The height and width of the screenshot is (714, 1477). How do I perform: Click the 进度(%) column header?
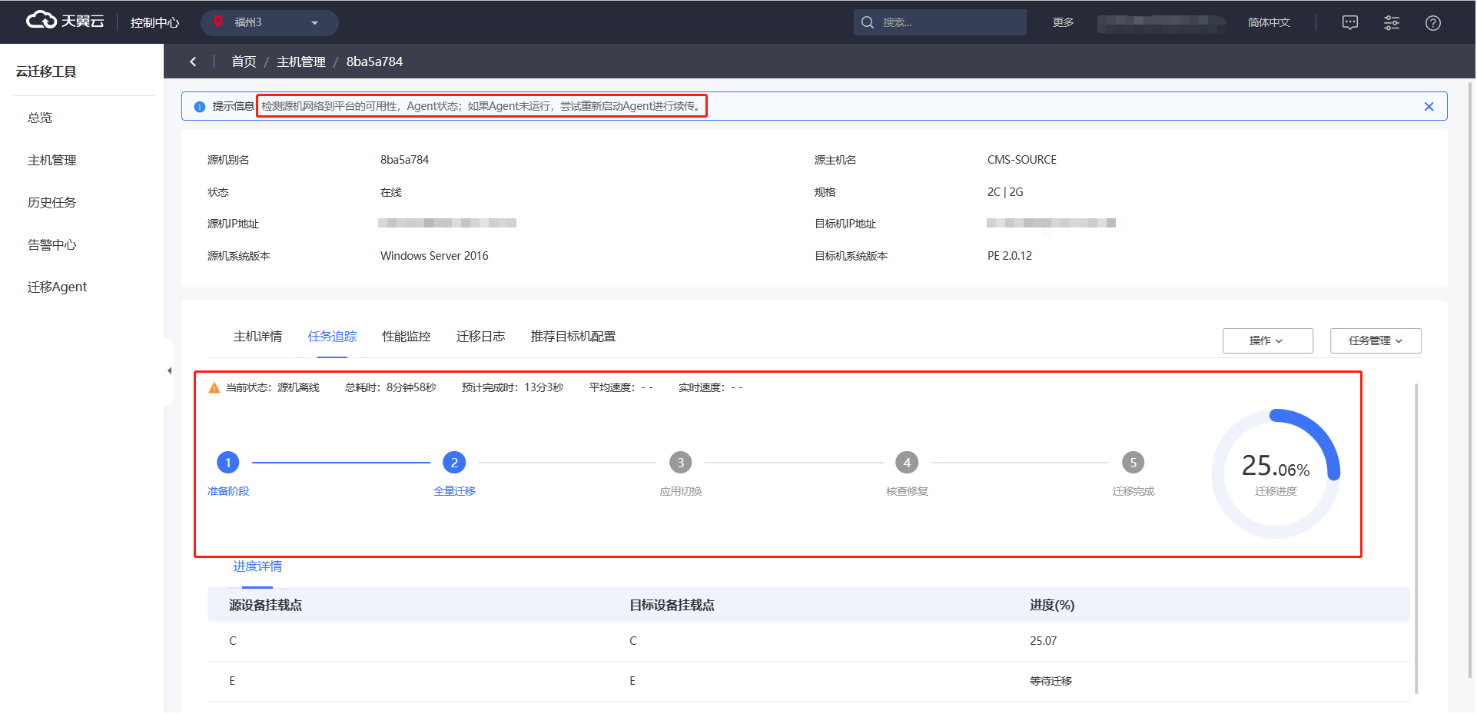(x=1052, y=606)
